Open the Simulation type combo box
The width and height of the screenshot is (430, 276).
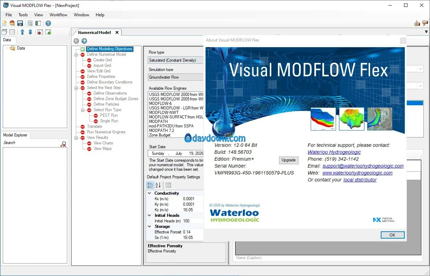tap(175, 77)
